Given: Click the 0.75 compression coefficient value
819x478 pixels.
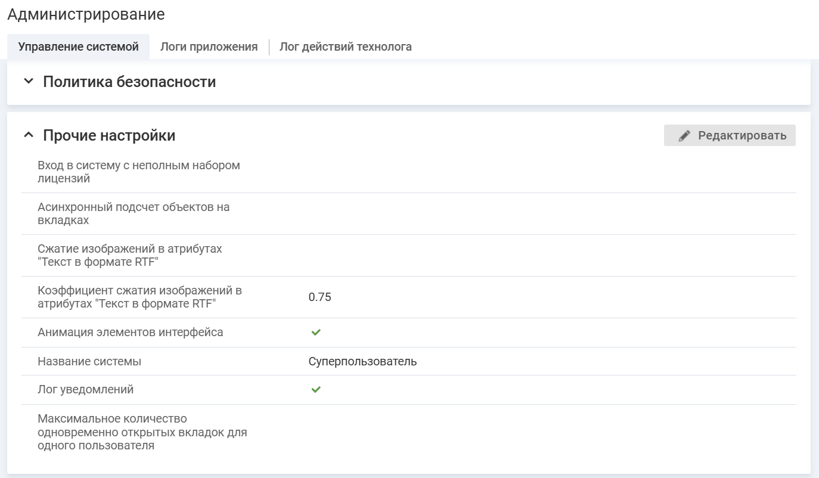Looking at the screenshot, I should 319,297.
